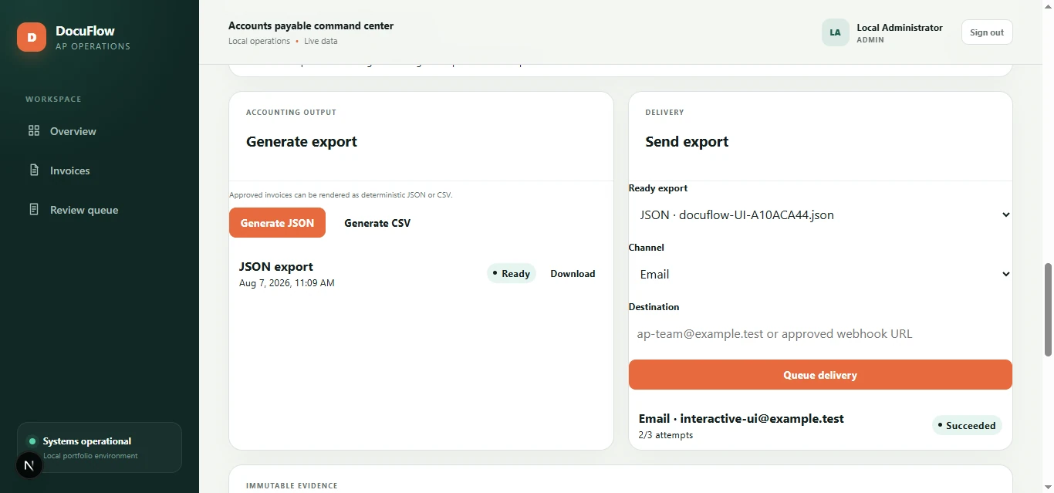The height and width of the screenshot is (493, 1054).
Task: Click the Live data indicator text
Action: click(320, 42)
